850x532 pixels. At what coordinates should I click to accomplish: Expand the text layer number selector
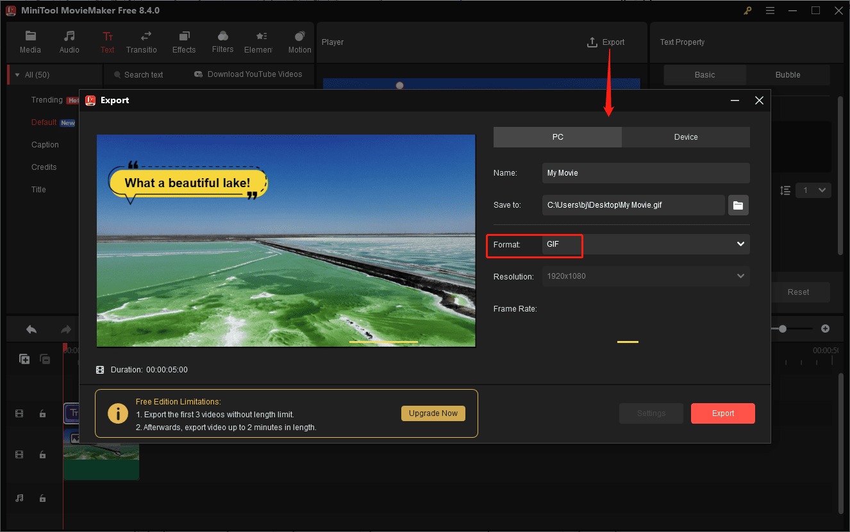[813, 190]
